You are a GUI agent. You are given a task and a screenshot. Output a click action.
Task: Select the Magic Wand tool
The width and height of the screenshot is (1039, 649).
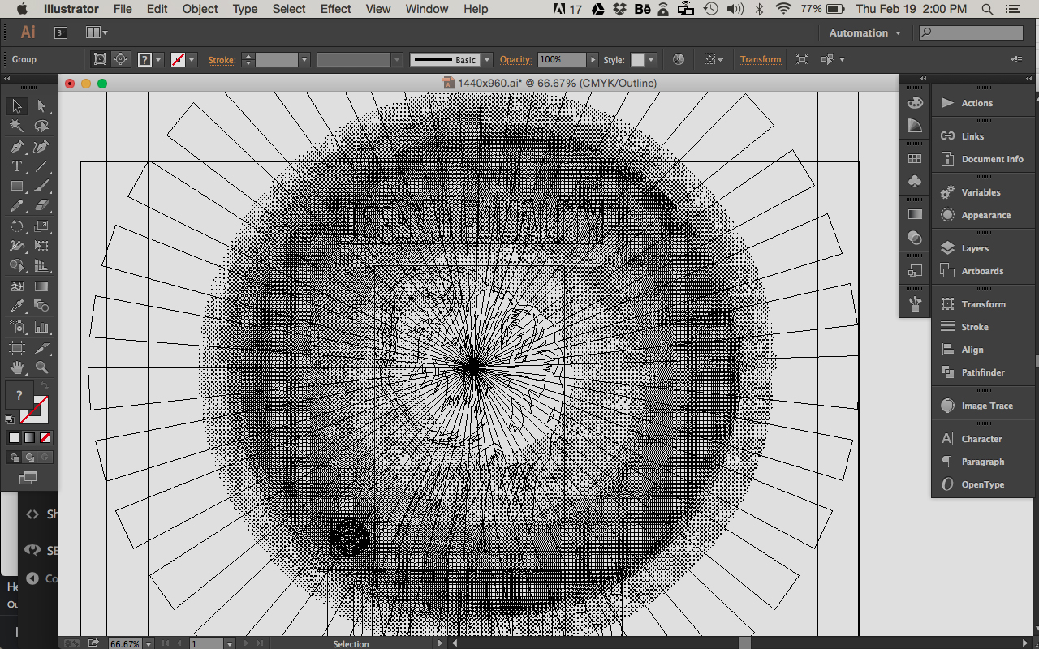pyautogui.click(x=17, y=127)
